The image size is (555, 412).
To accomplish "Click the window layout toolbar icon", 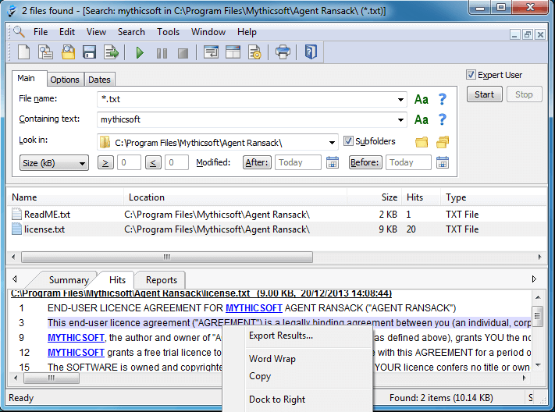I will tap(233, 52).
